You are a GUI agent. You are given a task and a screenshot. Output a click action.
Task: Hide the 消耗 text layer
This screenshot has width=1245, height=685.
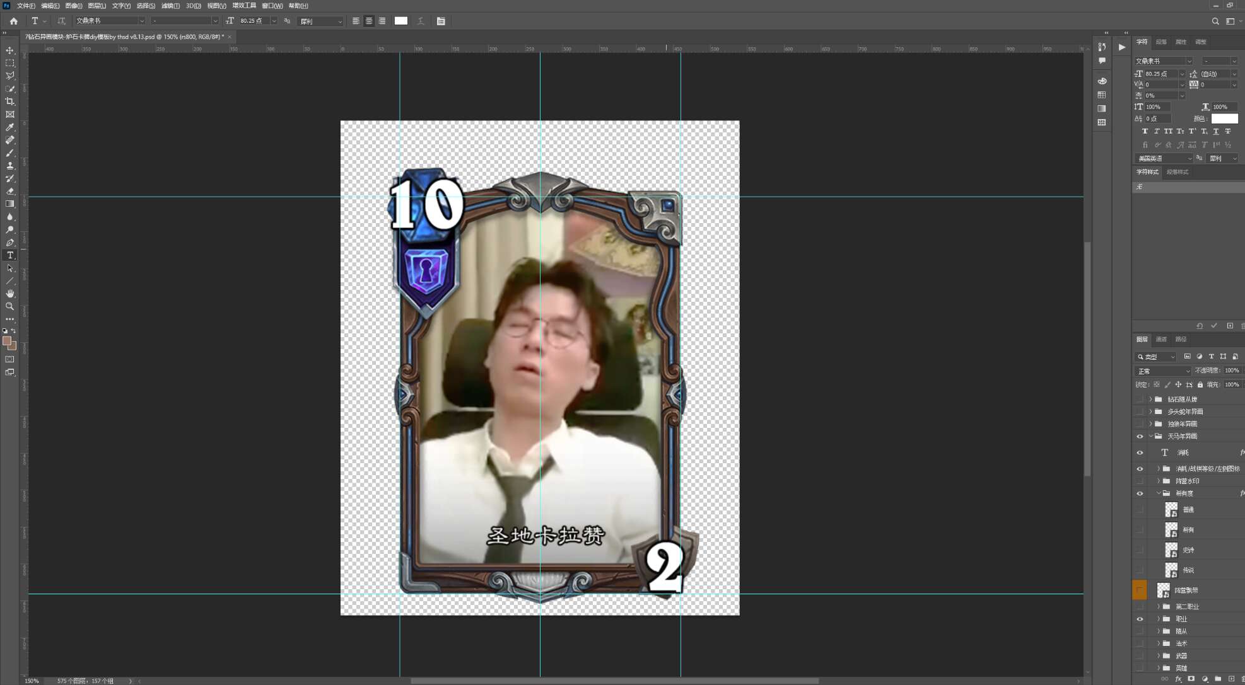(1140, 452)
